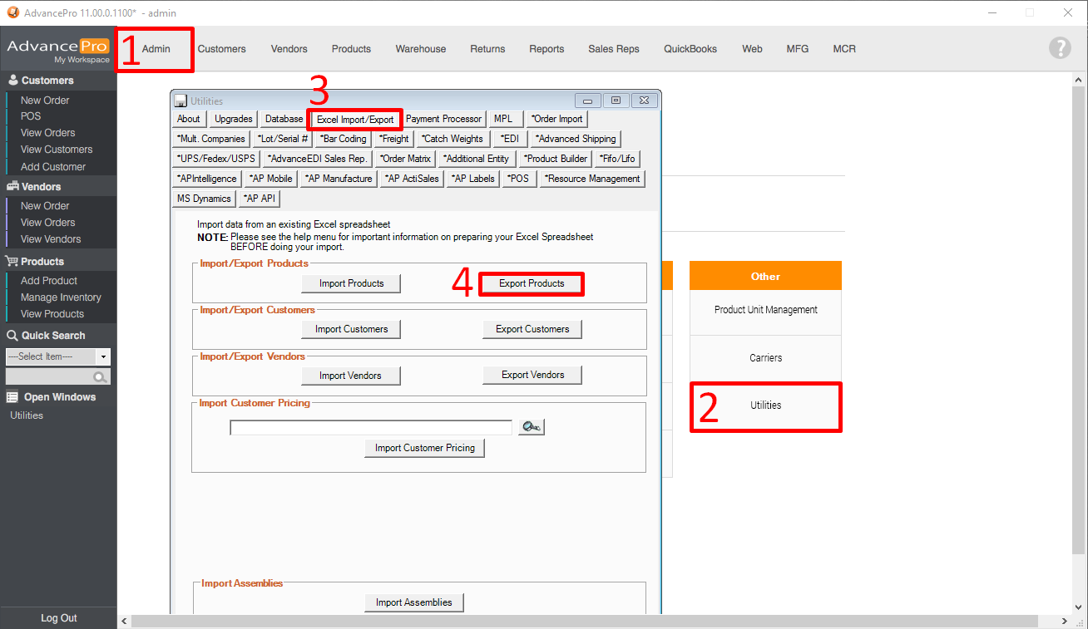
Task: Click the Import Assemblies button
Action: 413,602
